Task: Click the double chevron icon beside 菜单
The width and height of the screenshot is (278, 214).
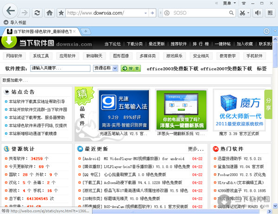Action: [216, 3]
